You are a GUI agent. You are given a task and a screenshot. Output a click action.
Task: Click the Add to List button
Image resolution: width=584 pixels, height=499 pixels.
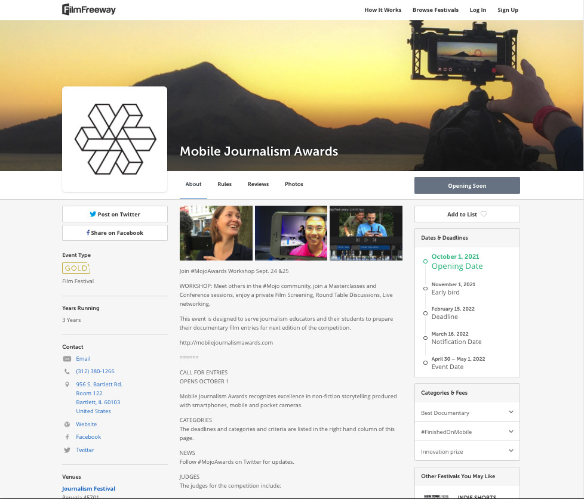(467, 214)
